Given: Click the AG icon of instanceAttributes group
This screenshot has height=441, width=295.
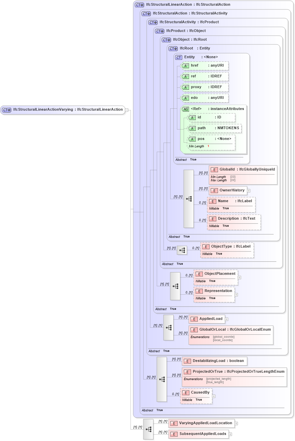Looking at the screenshot, I should [185, 109].
